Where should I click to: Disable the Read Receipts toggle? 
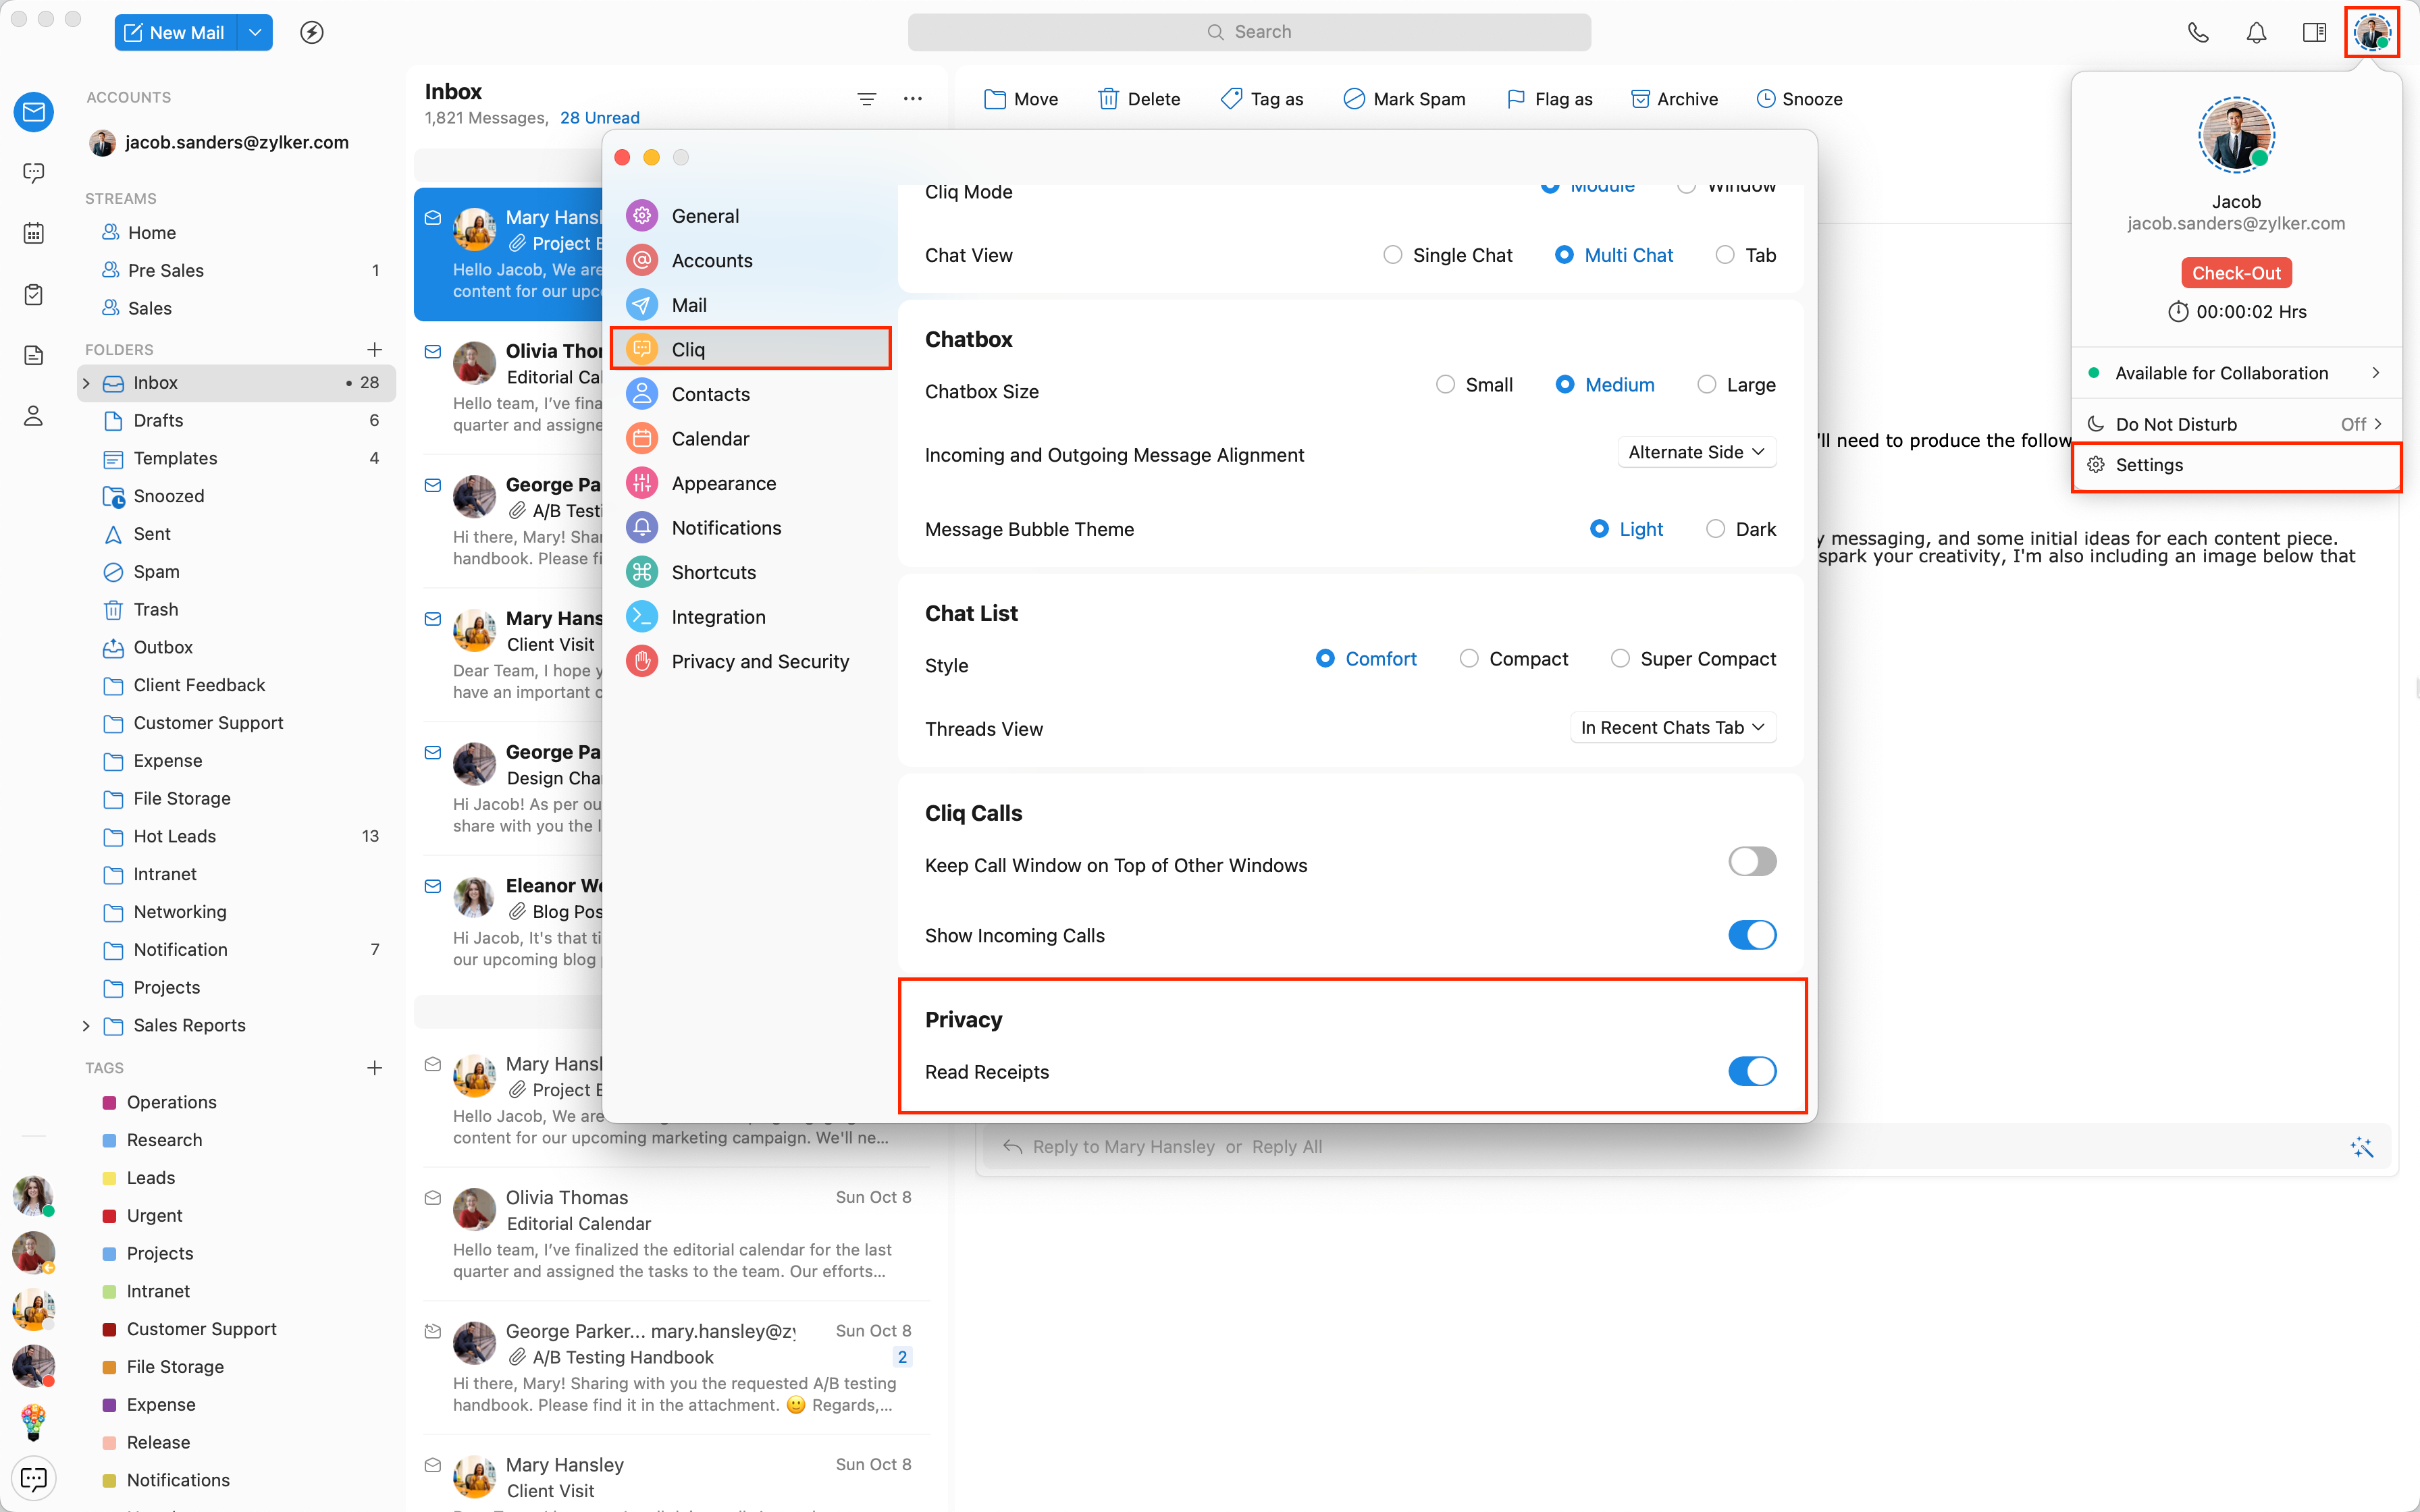(x=1751, y=1071)
